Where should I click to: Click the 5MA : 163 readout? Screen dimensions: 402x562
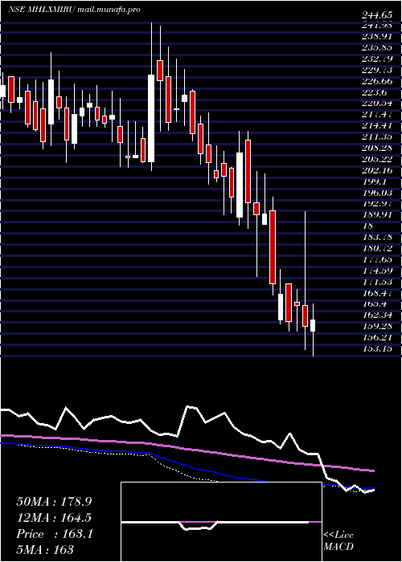pos(45,550)
